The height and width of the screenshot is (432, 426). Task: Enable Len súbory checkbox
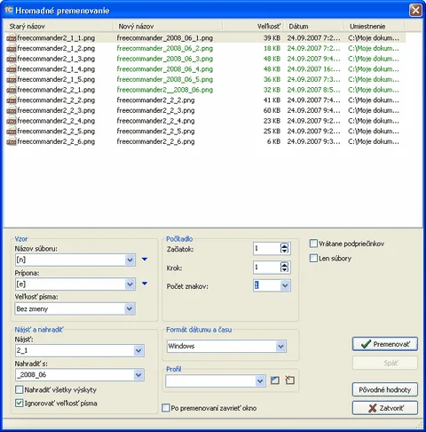313,258
